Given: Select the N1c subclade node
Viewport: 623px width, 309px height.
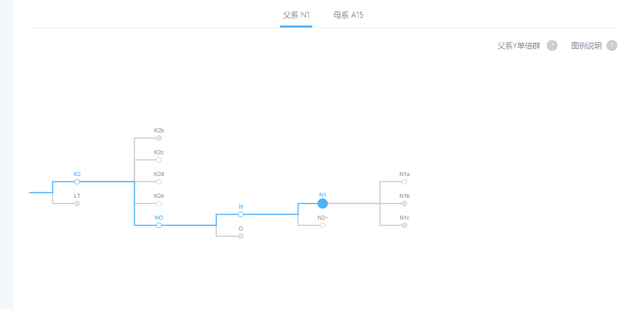Looking at the screenshot, I should 404,225.
